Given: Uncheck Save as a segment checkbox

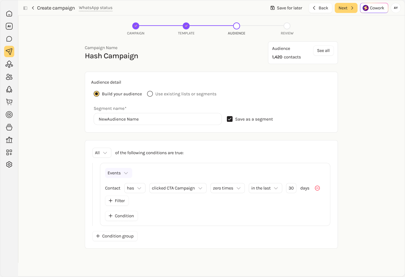Looking at the screenshot, I should pyautogui.click(x=230, y=119).
